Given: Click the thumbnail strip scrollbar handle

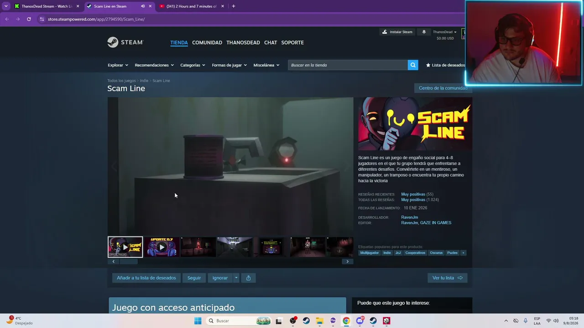Looking at the screenshot, I should [x=129, y=261].
